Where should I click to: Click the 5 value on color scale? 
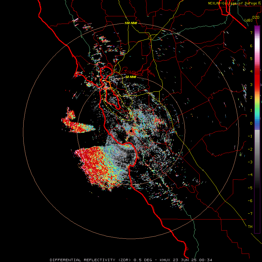pos(251,59)
